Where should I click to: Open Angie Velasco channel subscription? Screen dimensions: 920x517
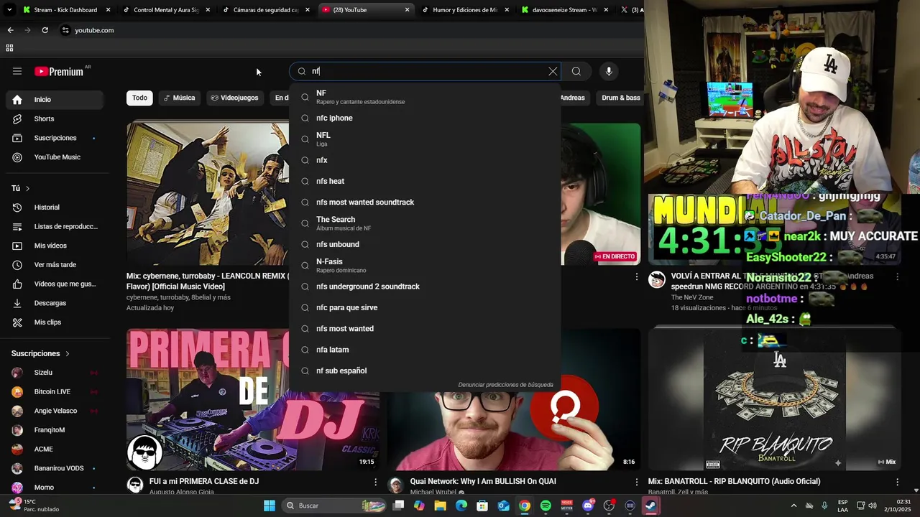coord(55,411)
